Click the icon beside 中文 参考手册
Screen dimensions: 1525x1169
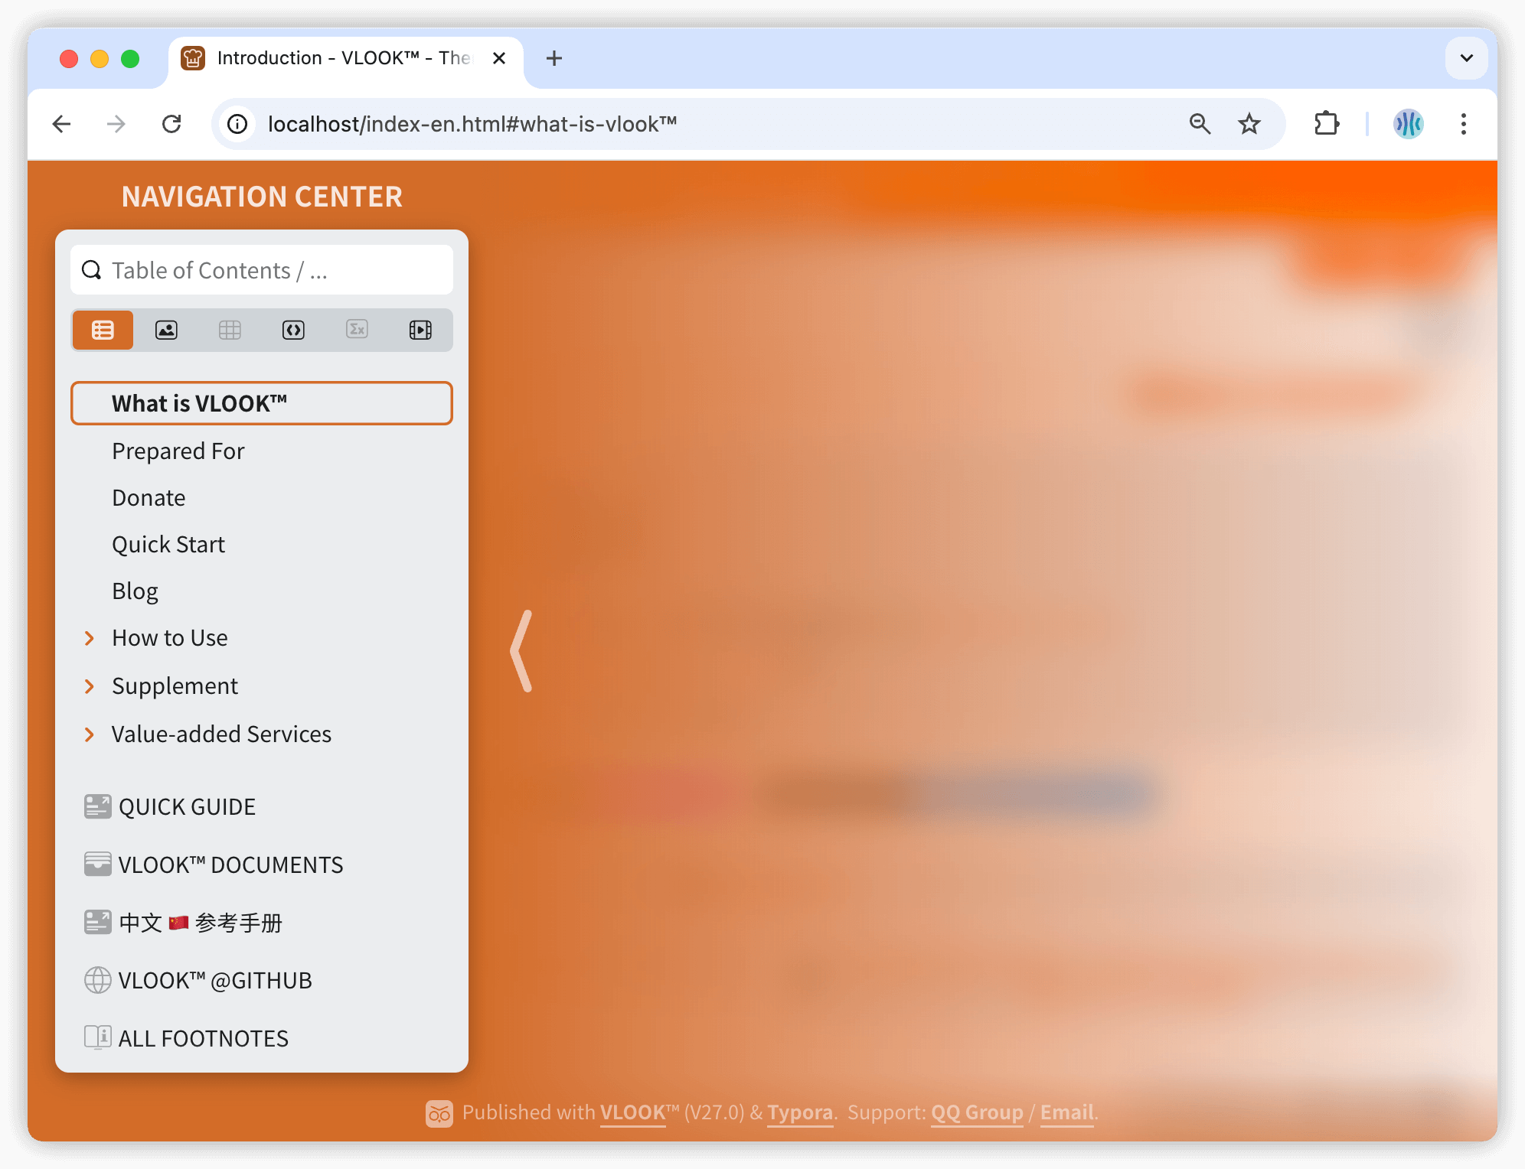tap(97, 923)
